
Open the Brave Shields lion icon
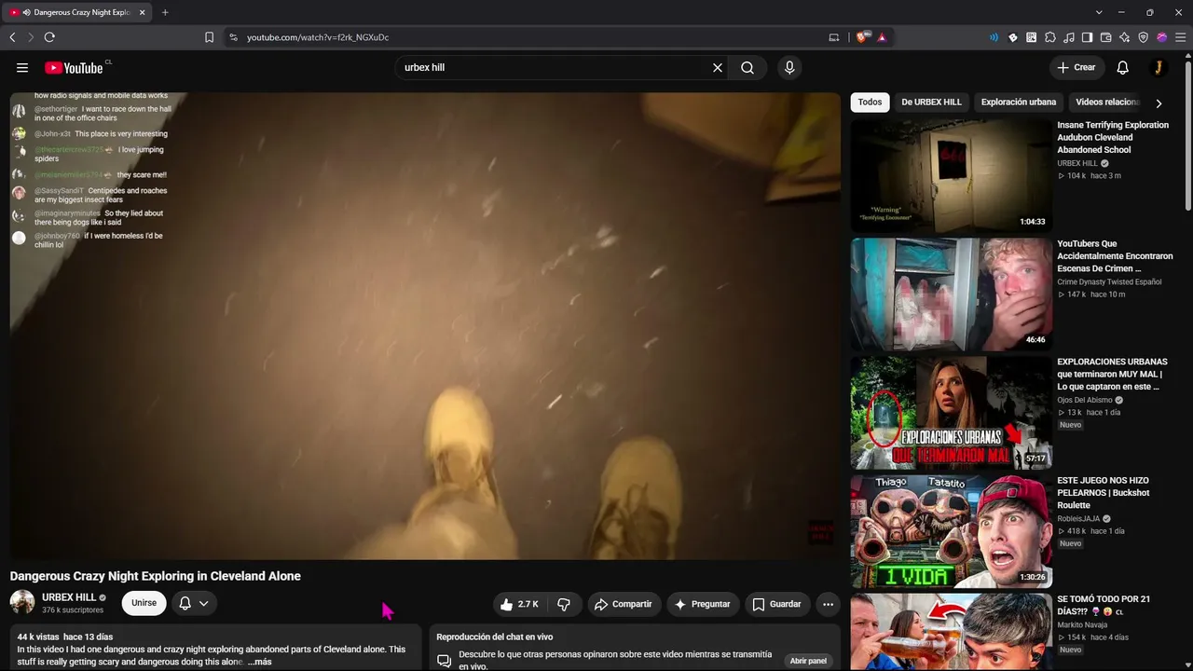tap(862, 37)
